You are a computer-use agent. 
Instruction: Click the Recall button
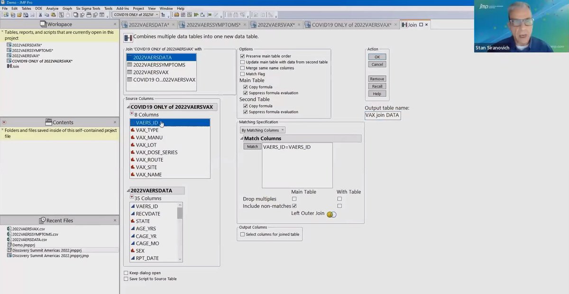coord(377,86)
